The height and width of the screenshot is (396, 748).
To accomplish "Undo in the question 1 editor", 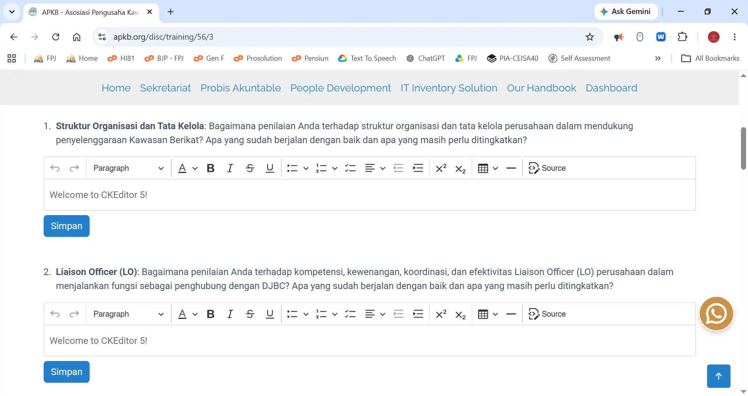I will (55, 168).
